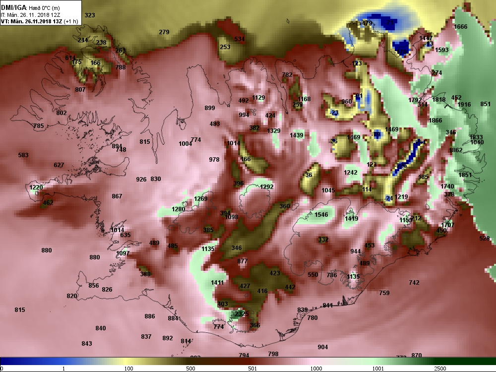The image size is (496, 372).
Task: Click the map value 1593
Action: pos(442,50)
